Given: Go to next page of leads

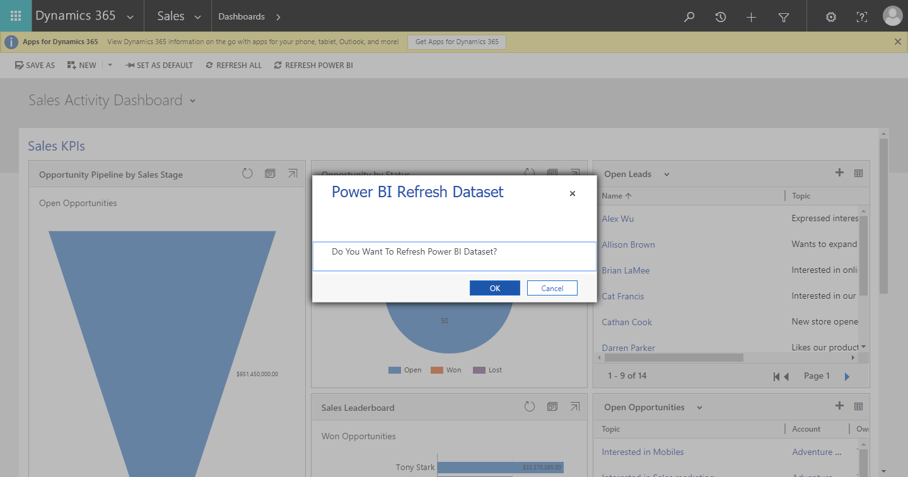Looking at the screenshot, I should pyautogui.click(x=847, y=376).
